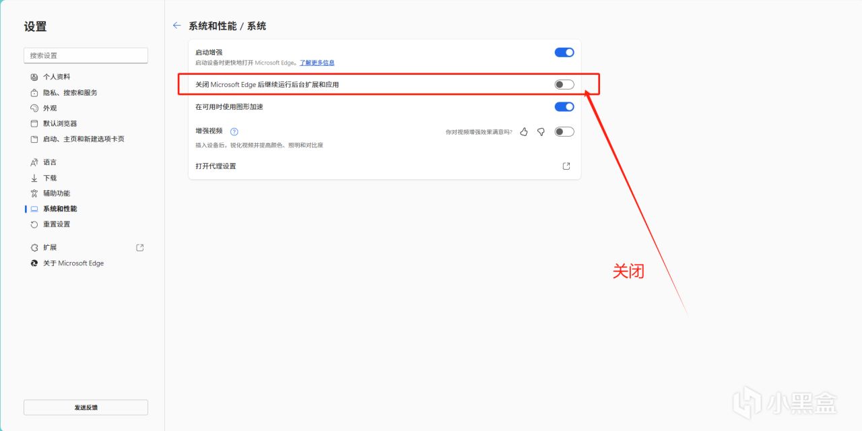Click the 扩展 puzzle icon
The height and width of the screenshot is (431, 862).
[34, 247]
